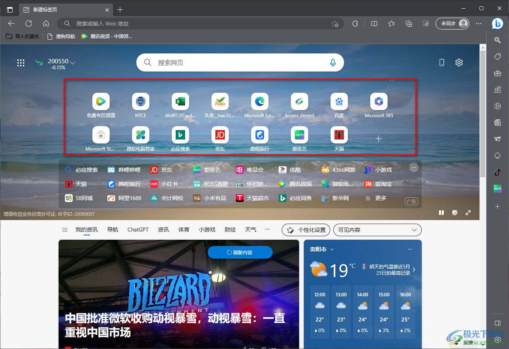Open a new tab with plus button
Viewport: 509px width, 349px height.
(120, 9)
